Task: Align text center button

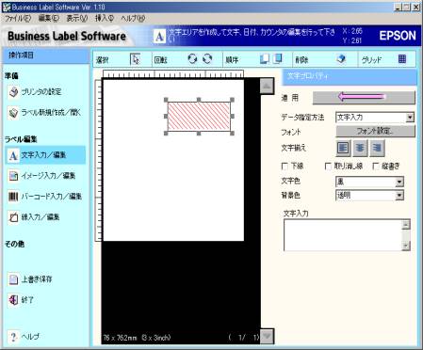Action: (360, 148)
